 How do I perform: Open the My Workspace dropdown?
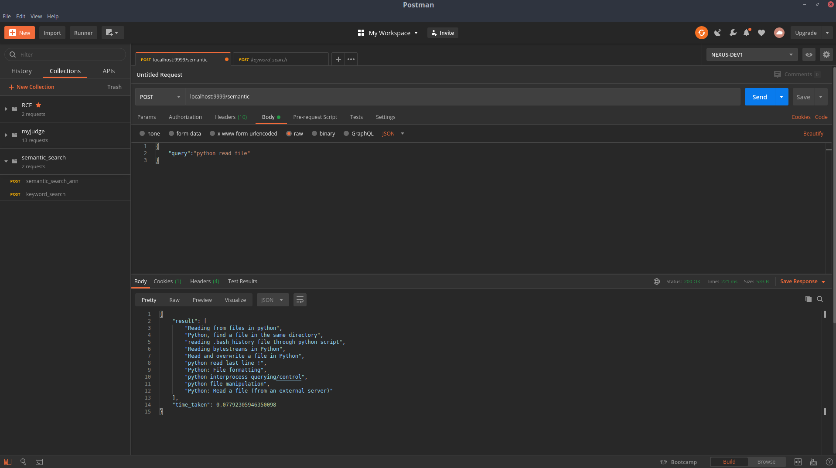[x=388, y=33]
